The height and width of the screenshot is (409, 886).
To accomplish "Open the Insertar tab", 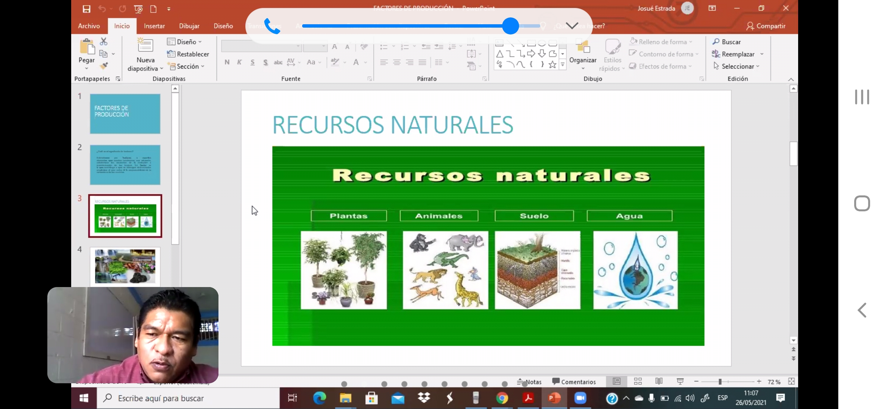I will (154, 26).
